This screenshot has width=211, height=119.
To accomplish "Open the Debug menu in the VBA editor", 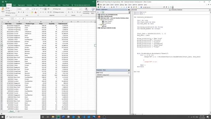I will (x=122, y=5).
